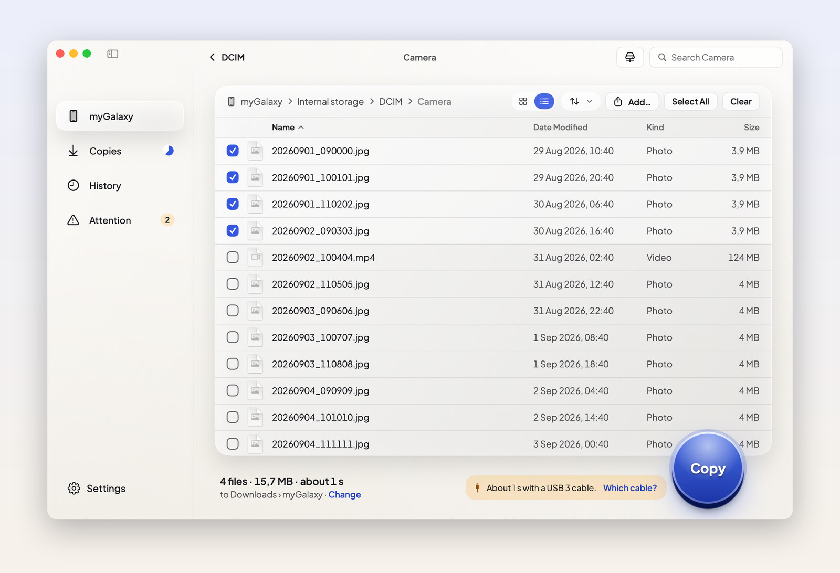The width and height of the screenshot is (840, 573).
Task: Click the Camera breadcrumb
Action: click(434, 102)
